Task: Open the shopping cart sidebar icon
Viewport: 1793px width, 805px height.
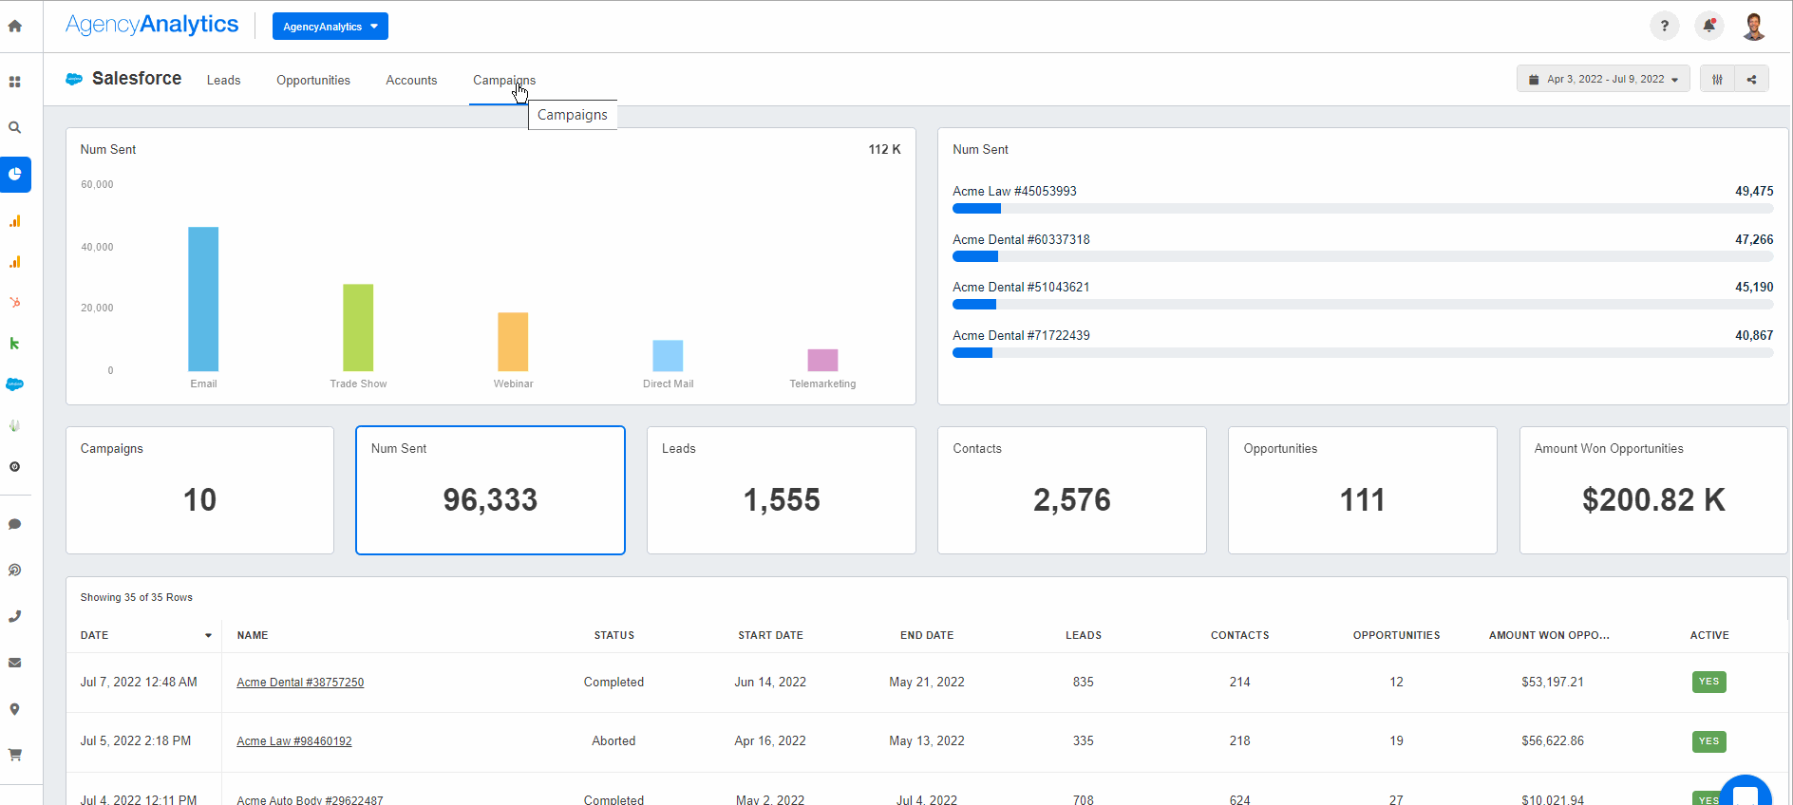Action: 15,755
